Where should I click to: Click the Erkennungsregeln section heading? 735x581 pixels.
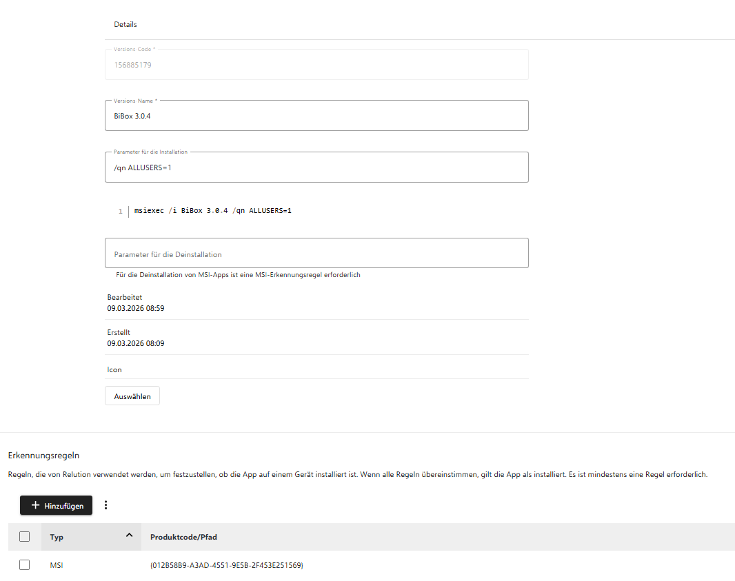coord(43,455)
